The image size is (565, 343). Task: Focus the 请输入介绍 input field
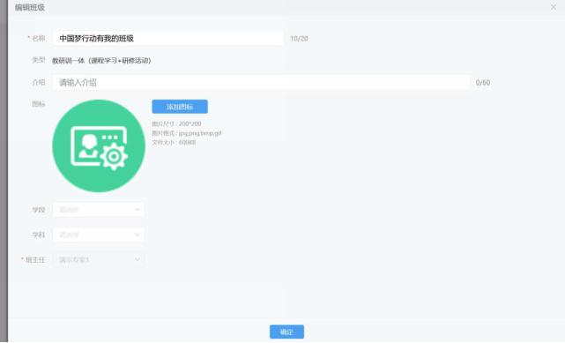[261, 83]
